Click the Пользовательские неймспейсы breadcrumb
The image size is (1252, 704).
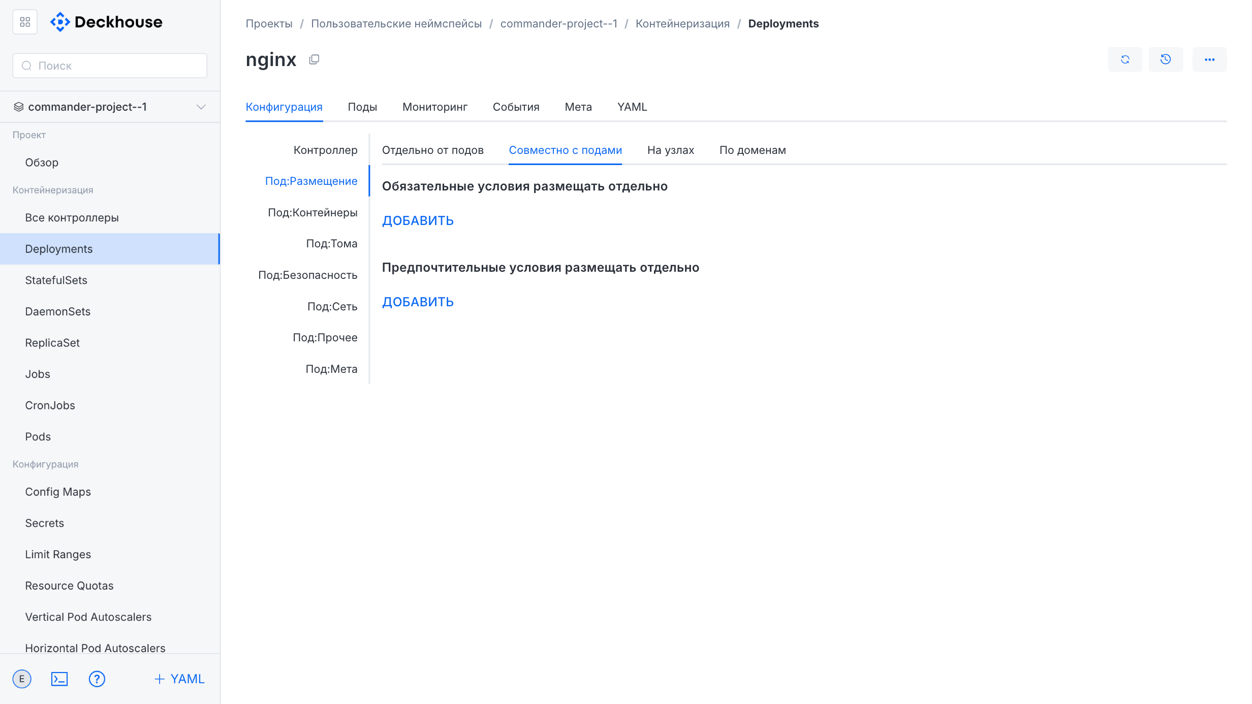pos(396,23)
